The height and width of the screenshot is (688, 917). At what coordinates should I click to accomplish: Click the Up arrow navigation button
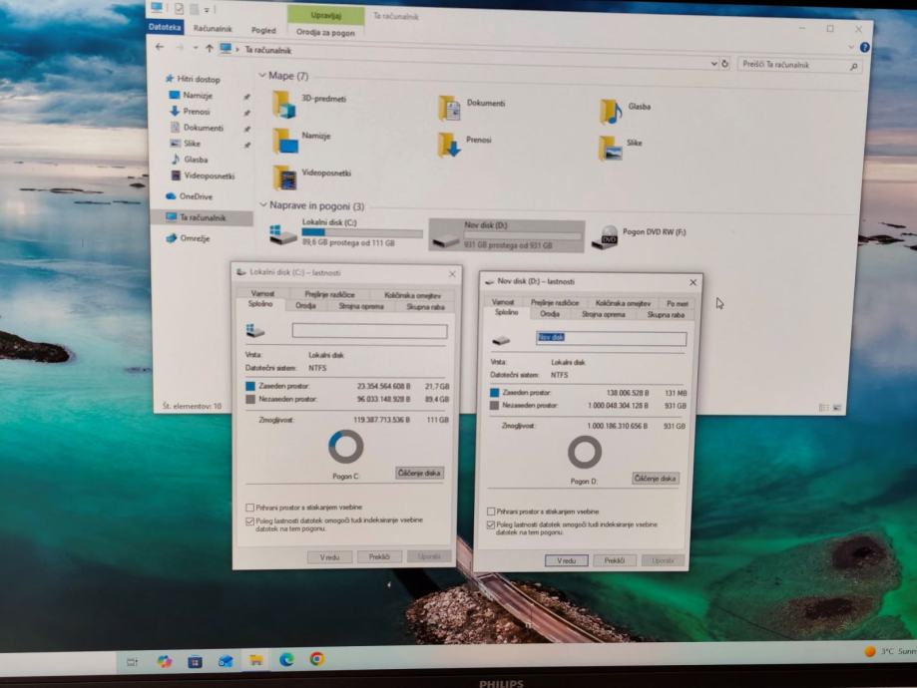pyautogui.click(x=209, y=48)
